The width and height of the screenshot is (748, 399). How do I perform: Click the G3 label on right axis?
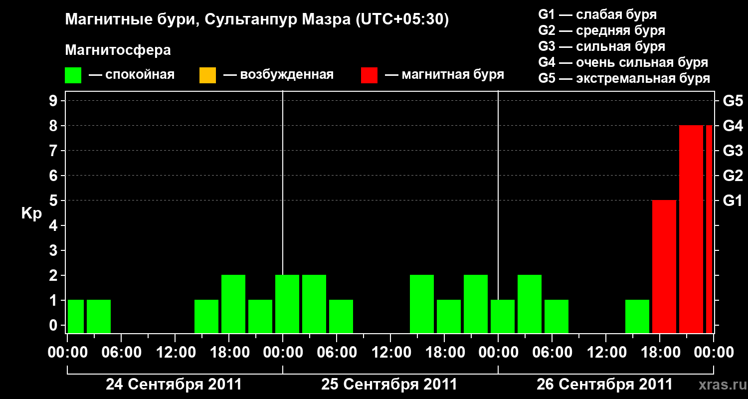click(x=733, y=151)
